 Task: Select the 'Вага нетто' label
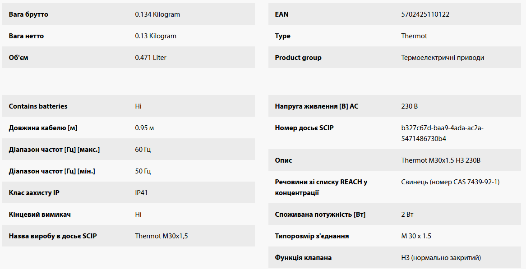pyautogui.click(x=26, y=36)
